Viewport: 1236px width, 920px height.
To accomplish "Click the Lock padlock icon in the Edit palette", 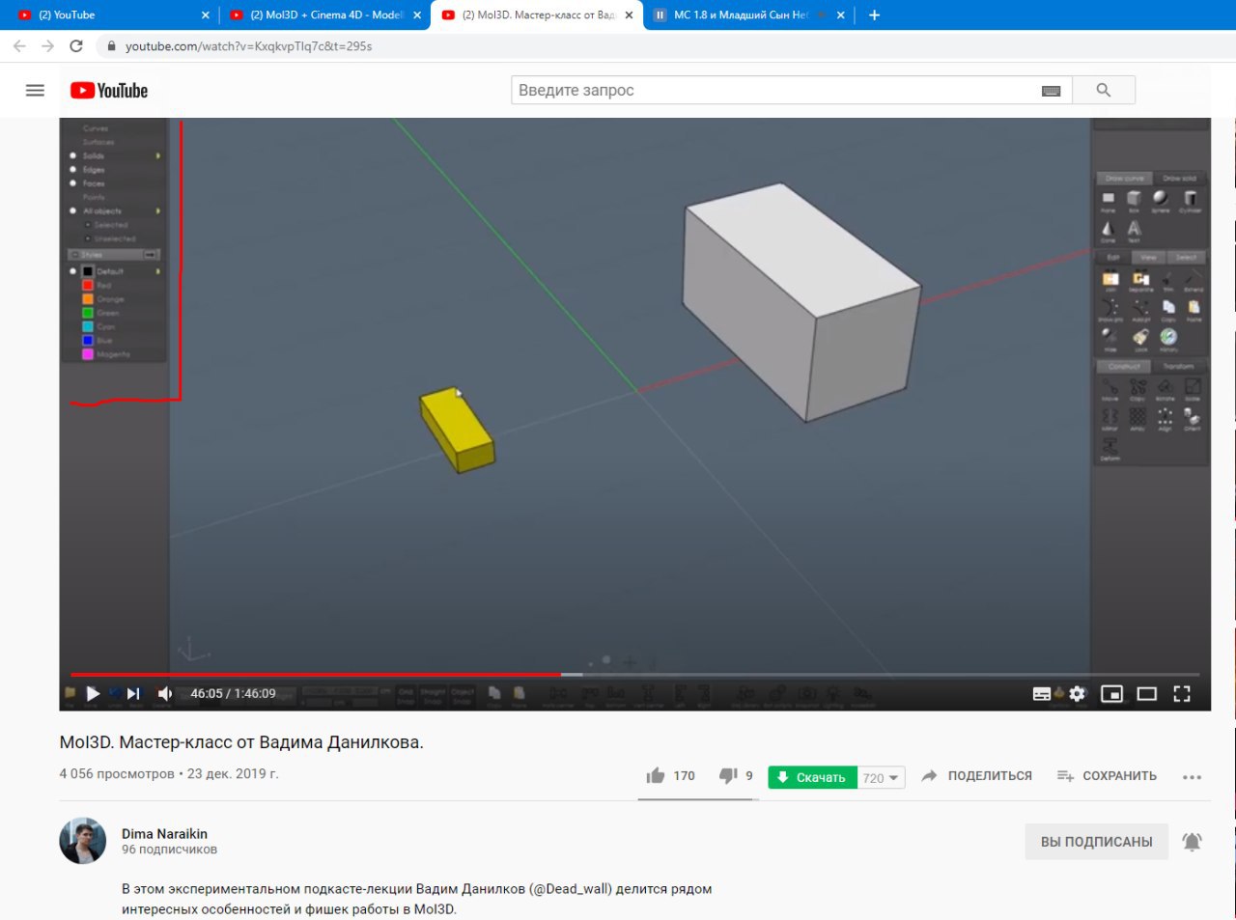I will 1140,339.
